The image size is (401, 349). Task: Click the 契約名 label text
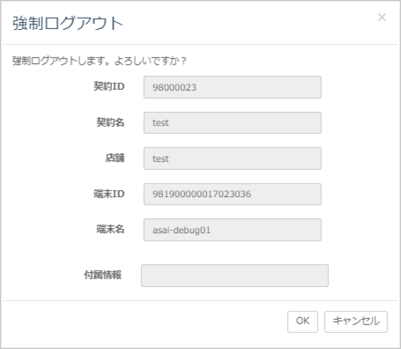(x=109, y=122)
